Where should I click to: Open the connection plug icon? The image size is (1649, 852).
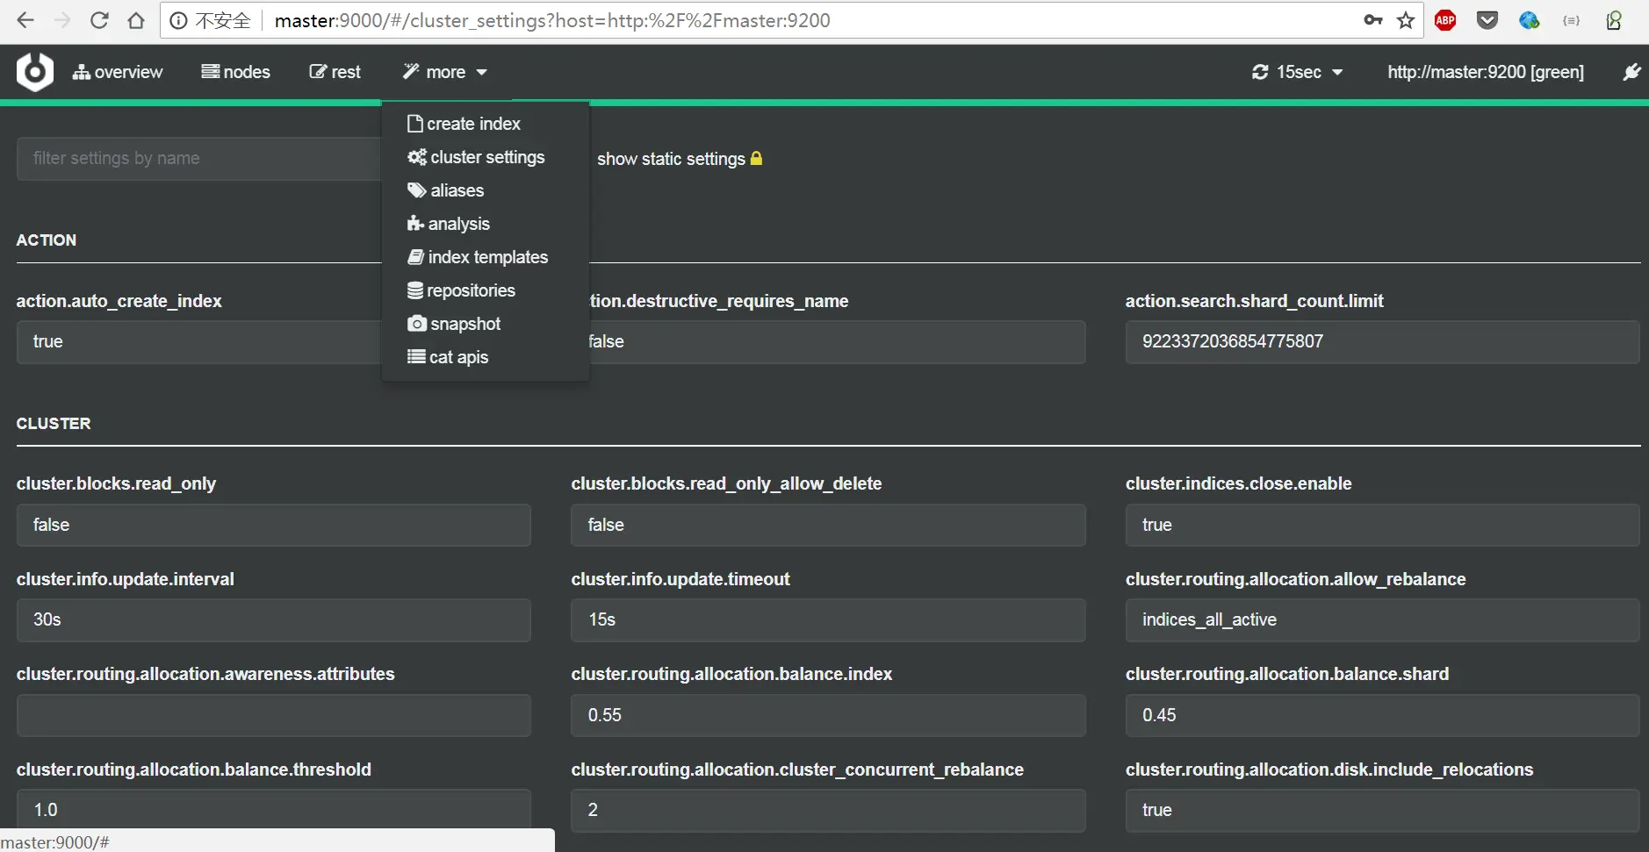click(1631, 72)
